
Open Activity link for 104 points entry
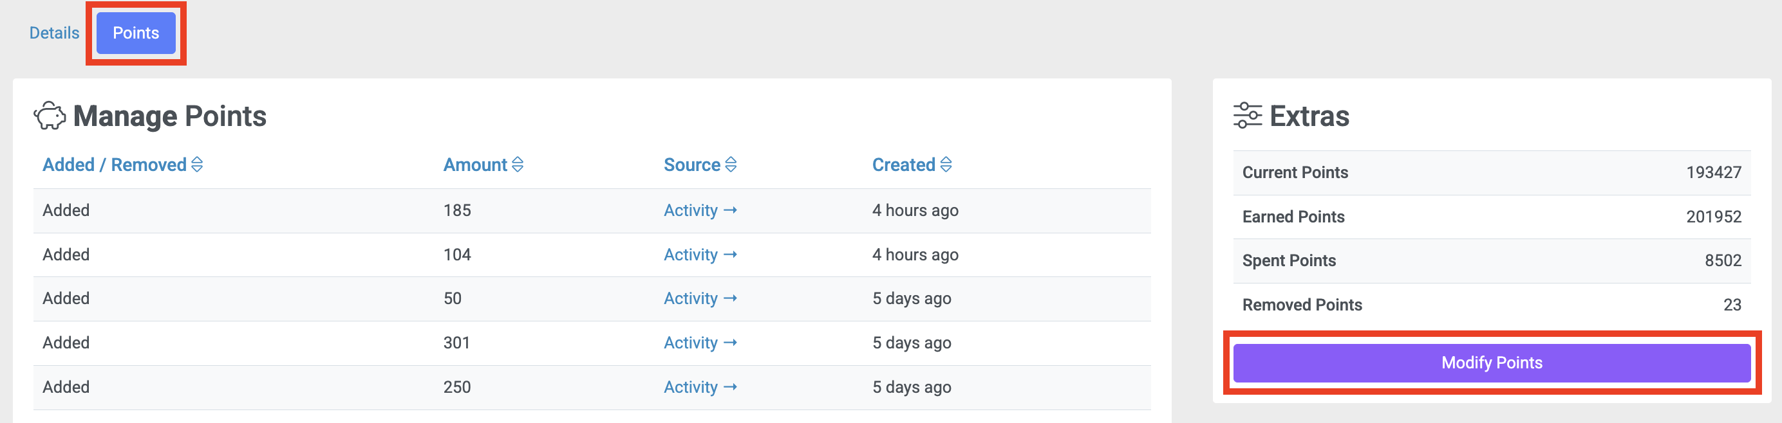click(x=690, y=255)
